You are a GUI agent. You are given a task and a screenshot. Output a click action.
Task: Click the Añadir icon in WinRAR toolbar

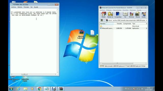pos(103,15)
